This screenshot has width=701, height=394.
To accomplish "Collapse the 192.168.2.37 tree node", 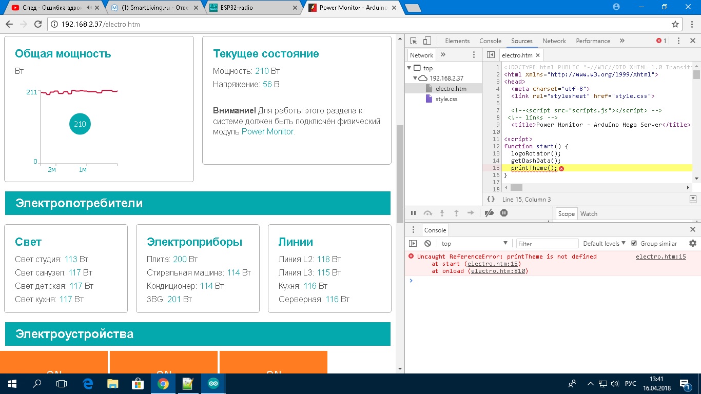I will pos(416,78).
